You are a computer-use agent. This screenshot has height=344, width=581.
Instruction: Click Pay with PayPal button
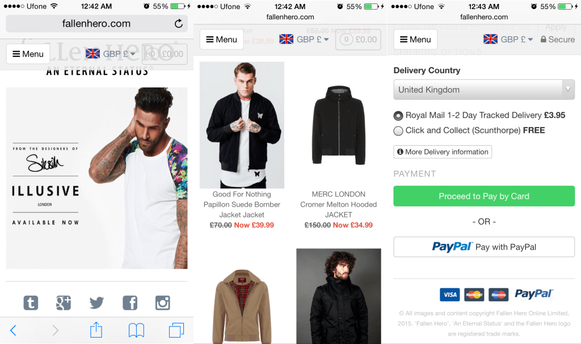484,247
